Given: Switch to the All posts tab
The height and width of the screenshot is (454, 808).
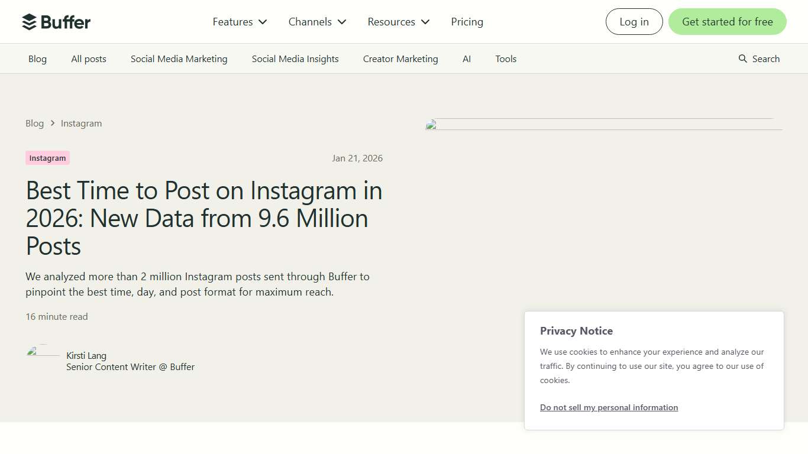Looking at the screenshot, I should [88, 59].
